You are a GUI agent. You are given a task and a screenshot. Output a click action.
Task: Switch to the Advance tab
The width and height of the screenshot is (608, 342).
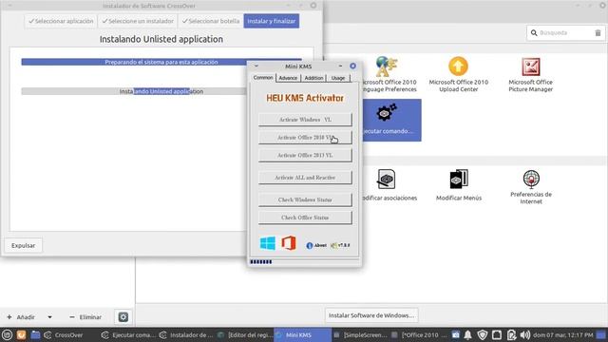tap(288, 78)
